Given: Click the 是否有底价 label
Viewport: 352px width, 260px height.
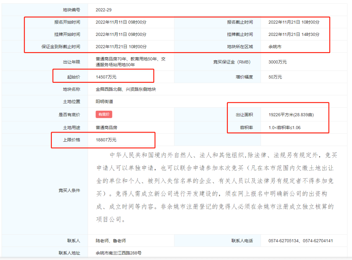Looking at the screenshot, I should click(x=69, y=115).
